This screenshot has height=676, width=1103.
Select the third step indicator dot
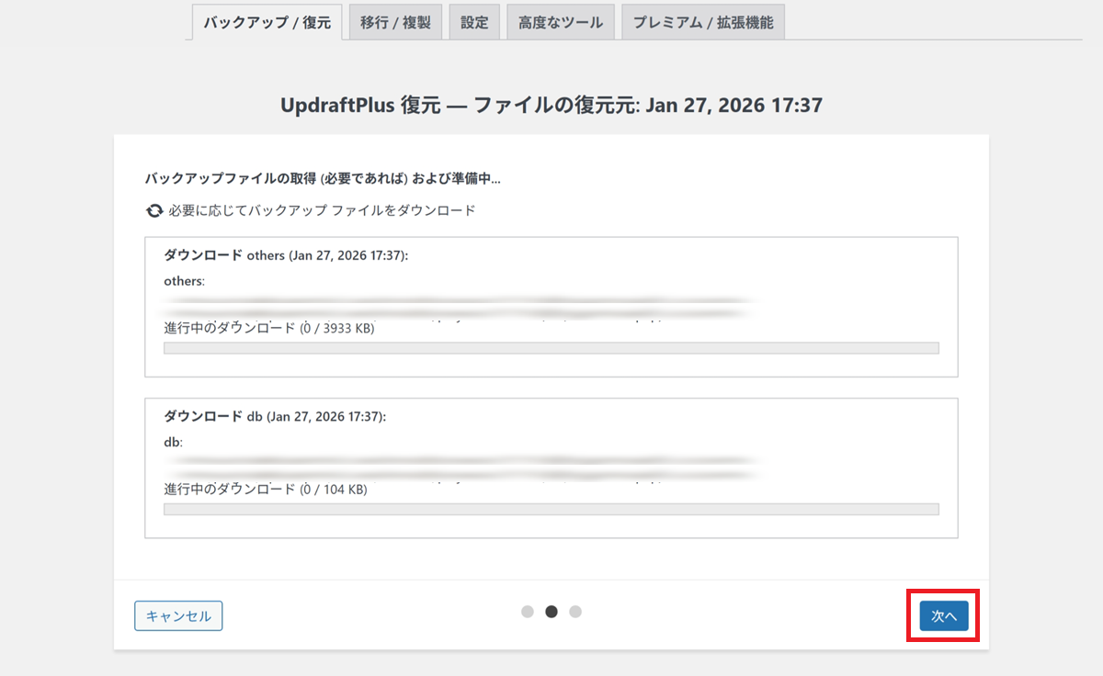click(575, 612)
